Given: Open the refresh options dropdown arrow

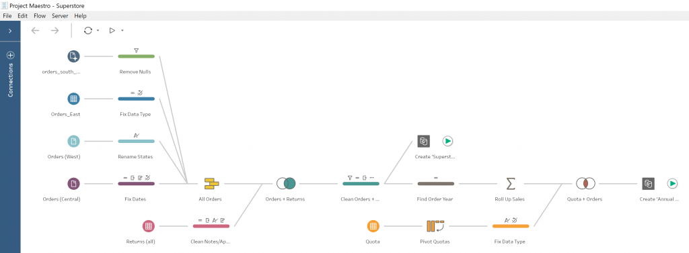Looking at the screenshot, I should point(98,31).
